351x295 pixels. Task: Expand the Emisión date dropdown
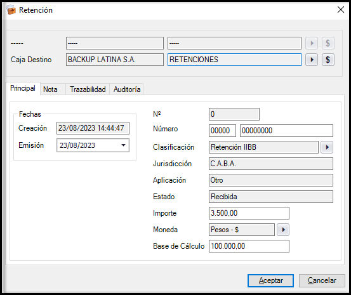pos(123,145)
